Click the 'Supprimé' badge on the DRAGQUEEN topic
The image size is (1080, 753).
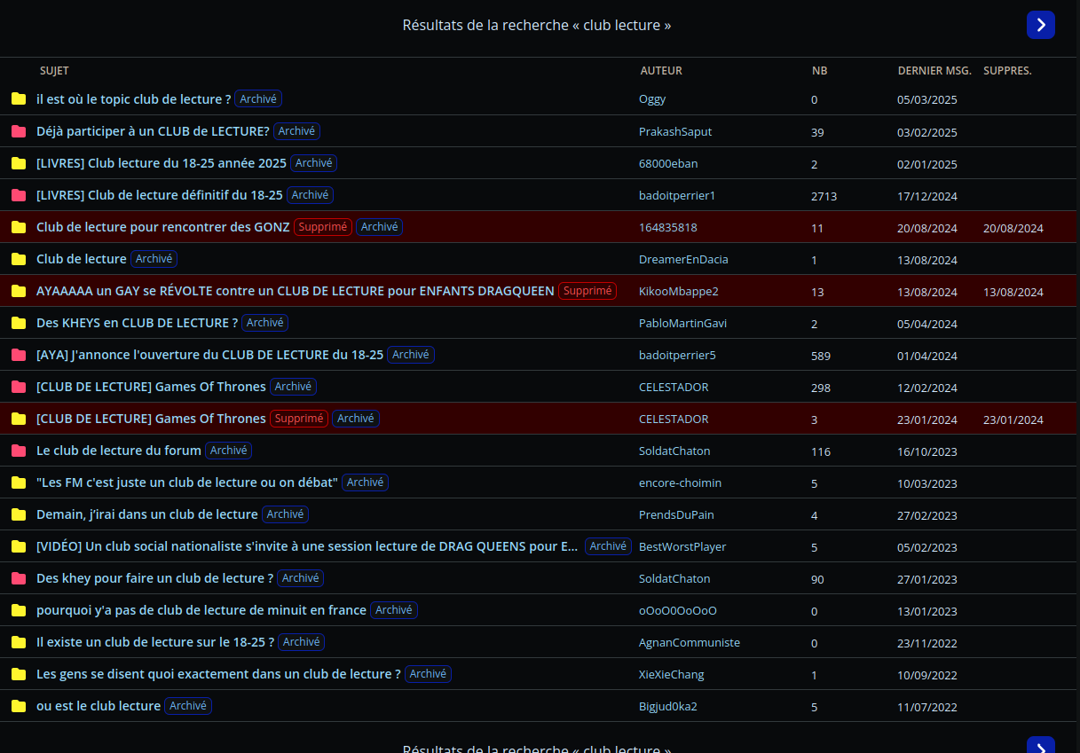[x=587, y=291]
